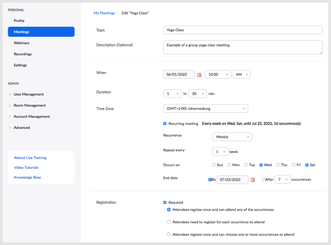
Task: Open the calendar picker beside the End date
Action: click(253, 180)
